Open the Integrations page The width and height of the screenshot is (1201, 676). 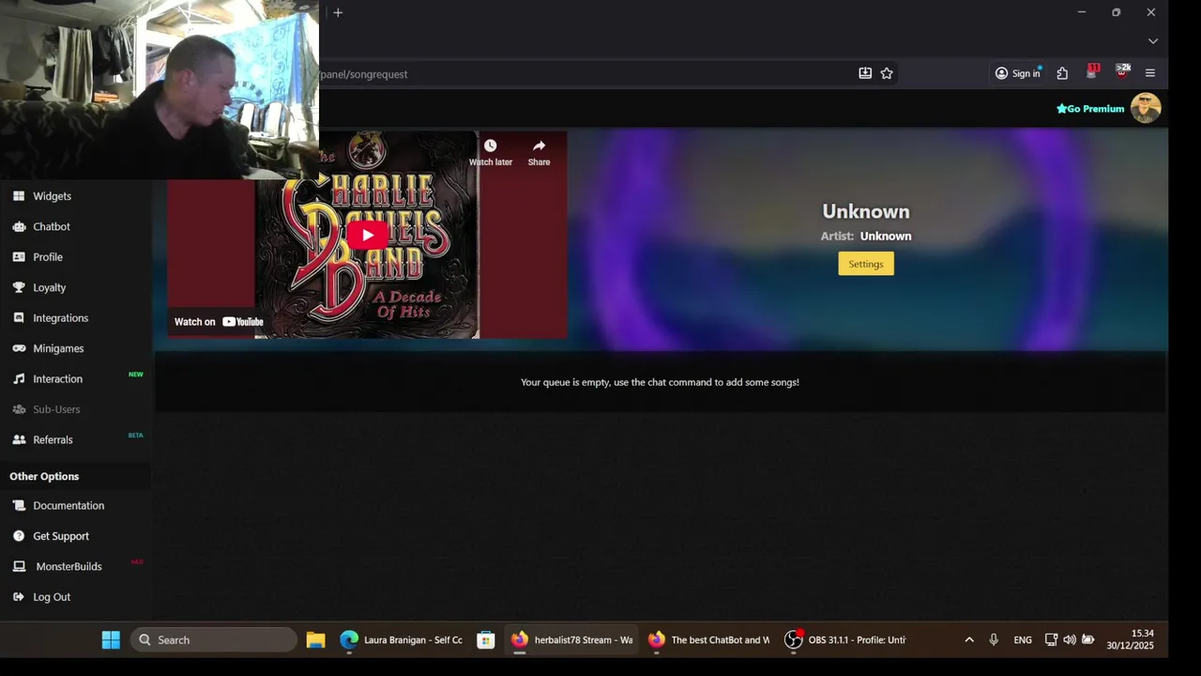pos(60,318)
